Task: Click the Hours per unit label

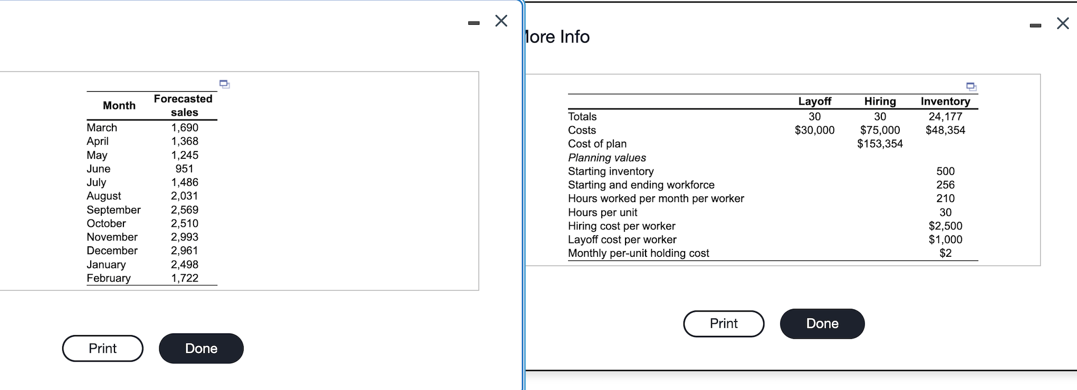Action: pos(603,212)
